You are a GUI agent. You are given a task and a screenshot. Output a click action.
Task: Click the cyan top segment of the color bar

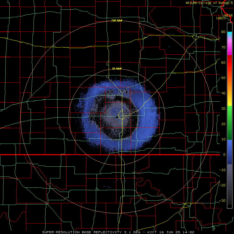click(x=230, y=34)
